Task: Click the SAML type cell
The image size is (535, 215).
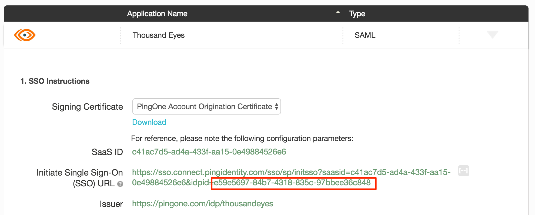Action: (365, 35)
